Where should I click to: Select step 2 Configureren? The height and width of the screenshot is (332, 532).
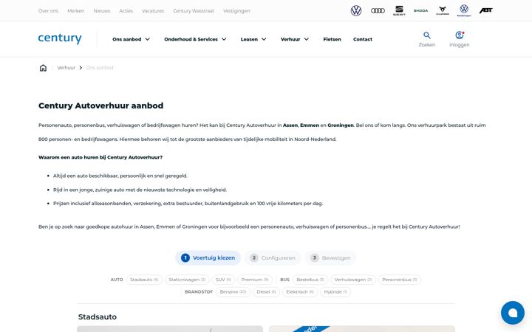[x=273, y=257]
